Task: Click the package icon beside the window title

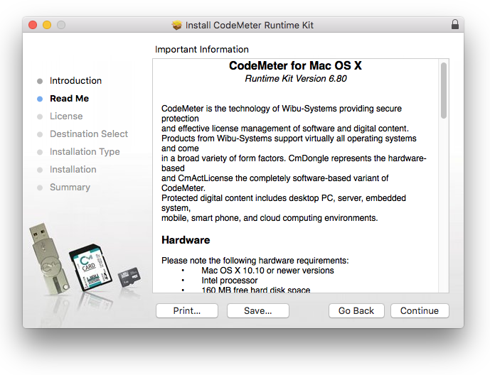Action: pos(177,25)
